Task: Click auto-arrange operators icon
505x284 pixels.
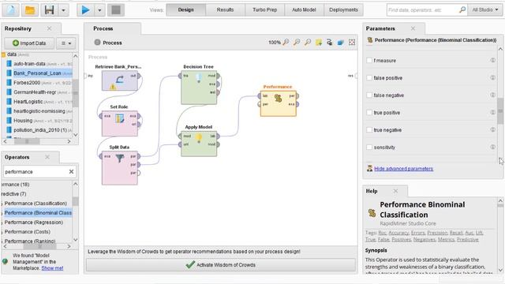Action: [x=330, y=42]
